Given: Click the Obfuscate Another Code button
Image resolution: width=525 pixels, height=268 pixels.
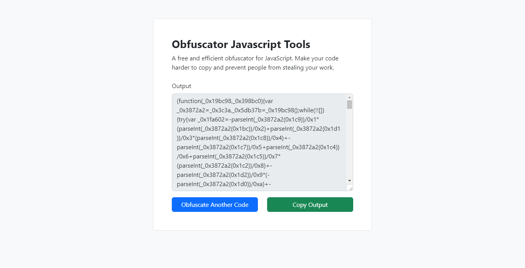Looking at the screenshot, I should click(215, 205).
